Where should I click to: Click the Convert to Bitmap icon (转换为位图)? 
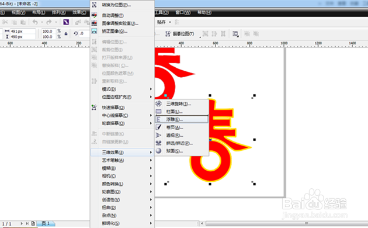[94, 5]
